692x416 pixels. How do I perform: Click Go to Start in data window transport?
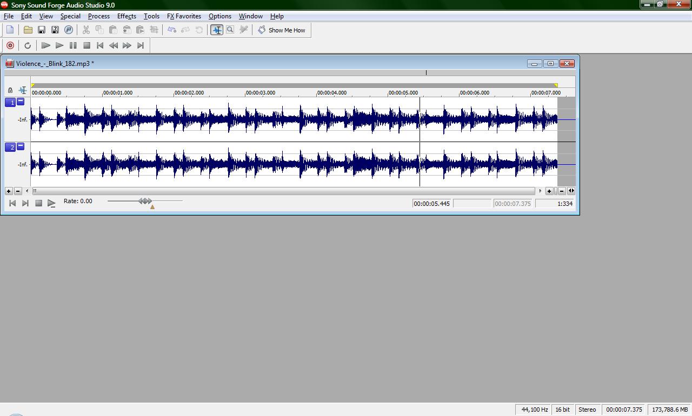click(x=12, y=203)
